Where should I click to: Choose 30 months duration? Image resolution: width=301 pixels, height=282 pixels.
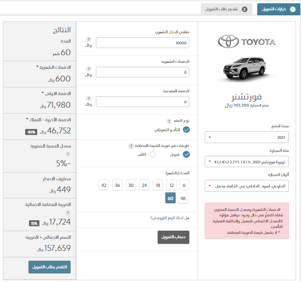point(131,185)
